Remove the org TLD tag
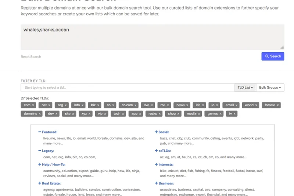The height and width of the screenshot is (196, 294). (x=66, y=106)
